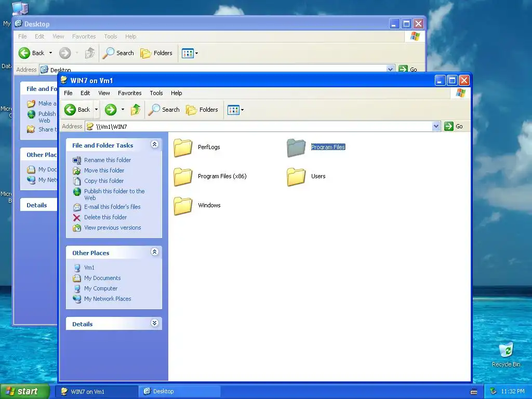Expand address bar dropdown in WIN7 window

tap(436, 127)
